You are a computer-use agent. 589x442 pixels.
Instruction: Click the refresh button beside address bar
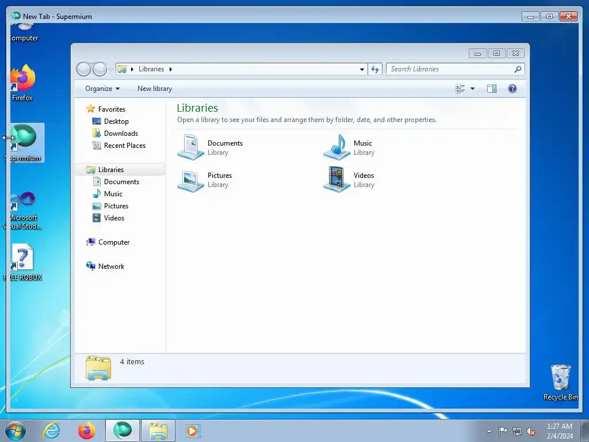pos(375,69)
